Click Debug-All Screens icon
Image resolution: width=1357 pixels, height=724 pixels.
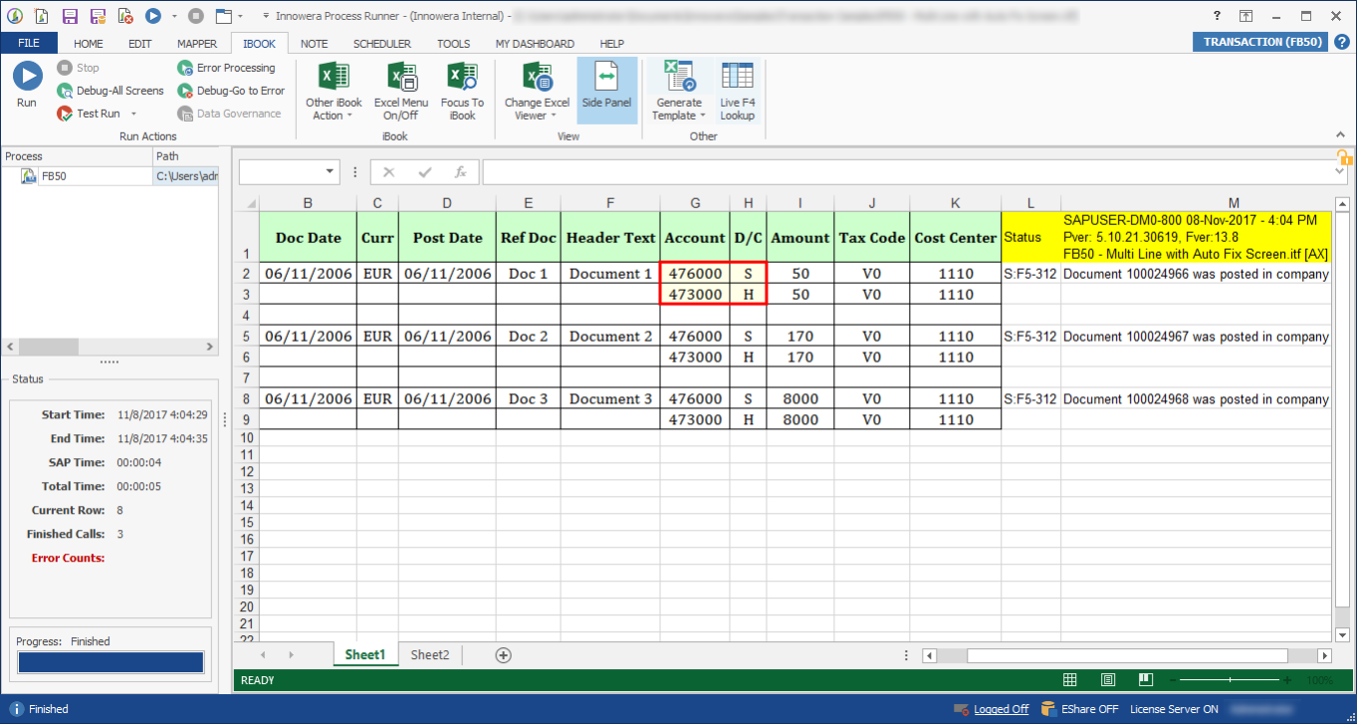point(111,91)
